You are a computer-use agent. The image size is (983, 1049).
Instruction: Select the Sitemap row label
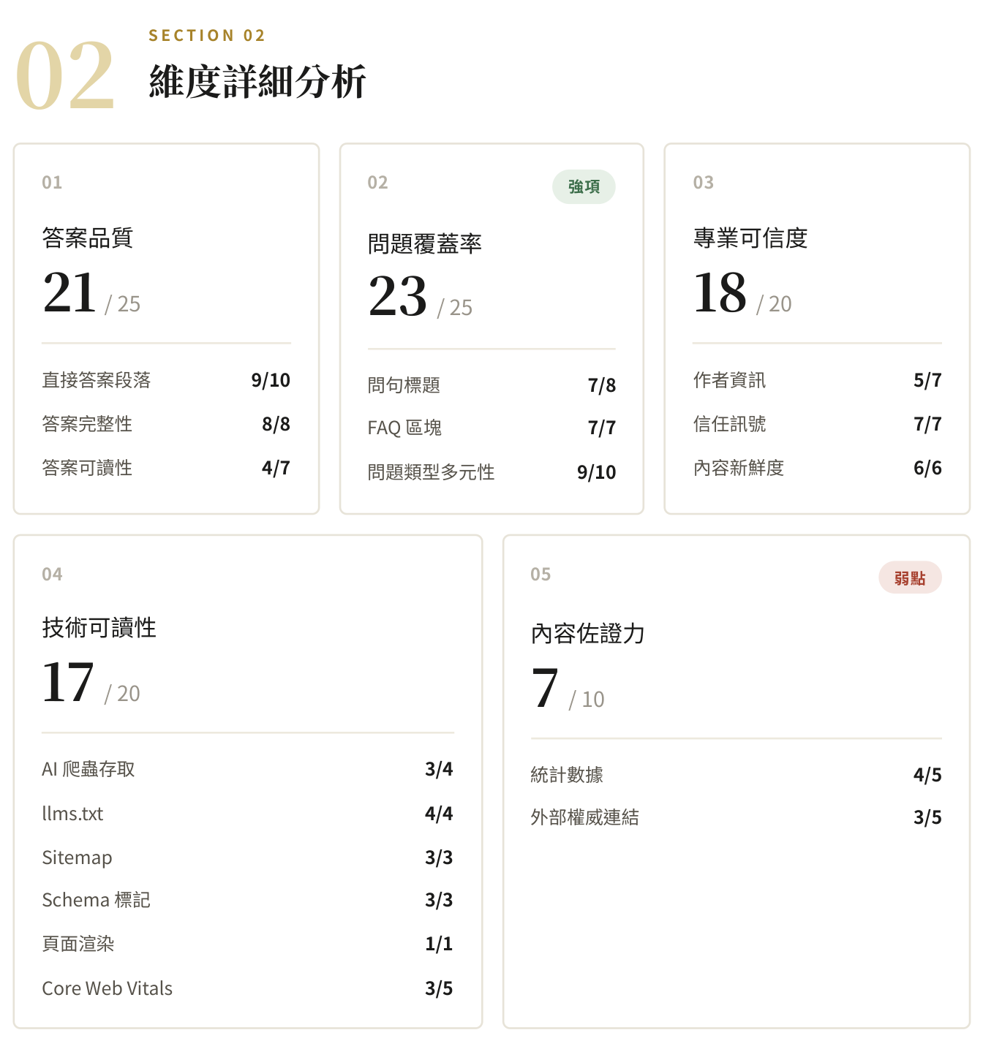click(x=77, y=857)
